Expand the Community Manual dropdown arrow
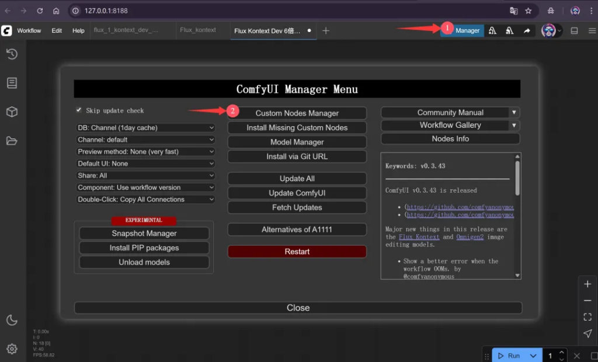The height and width of the screenshot is (362, 598). [514, 113]
